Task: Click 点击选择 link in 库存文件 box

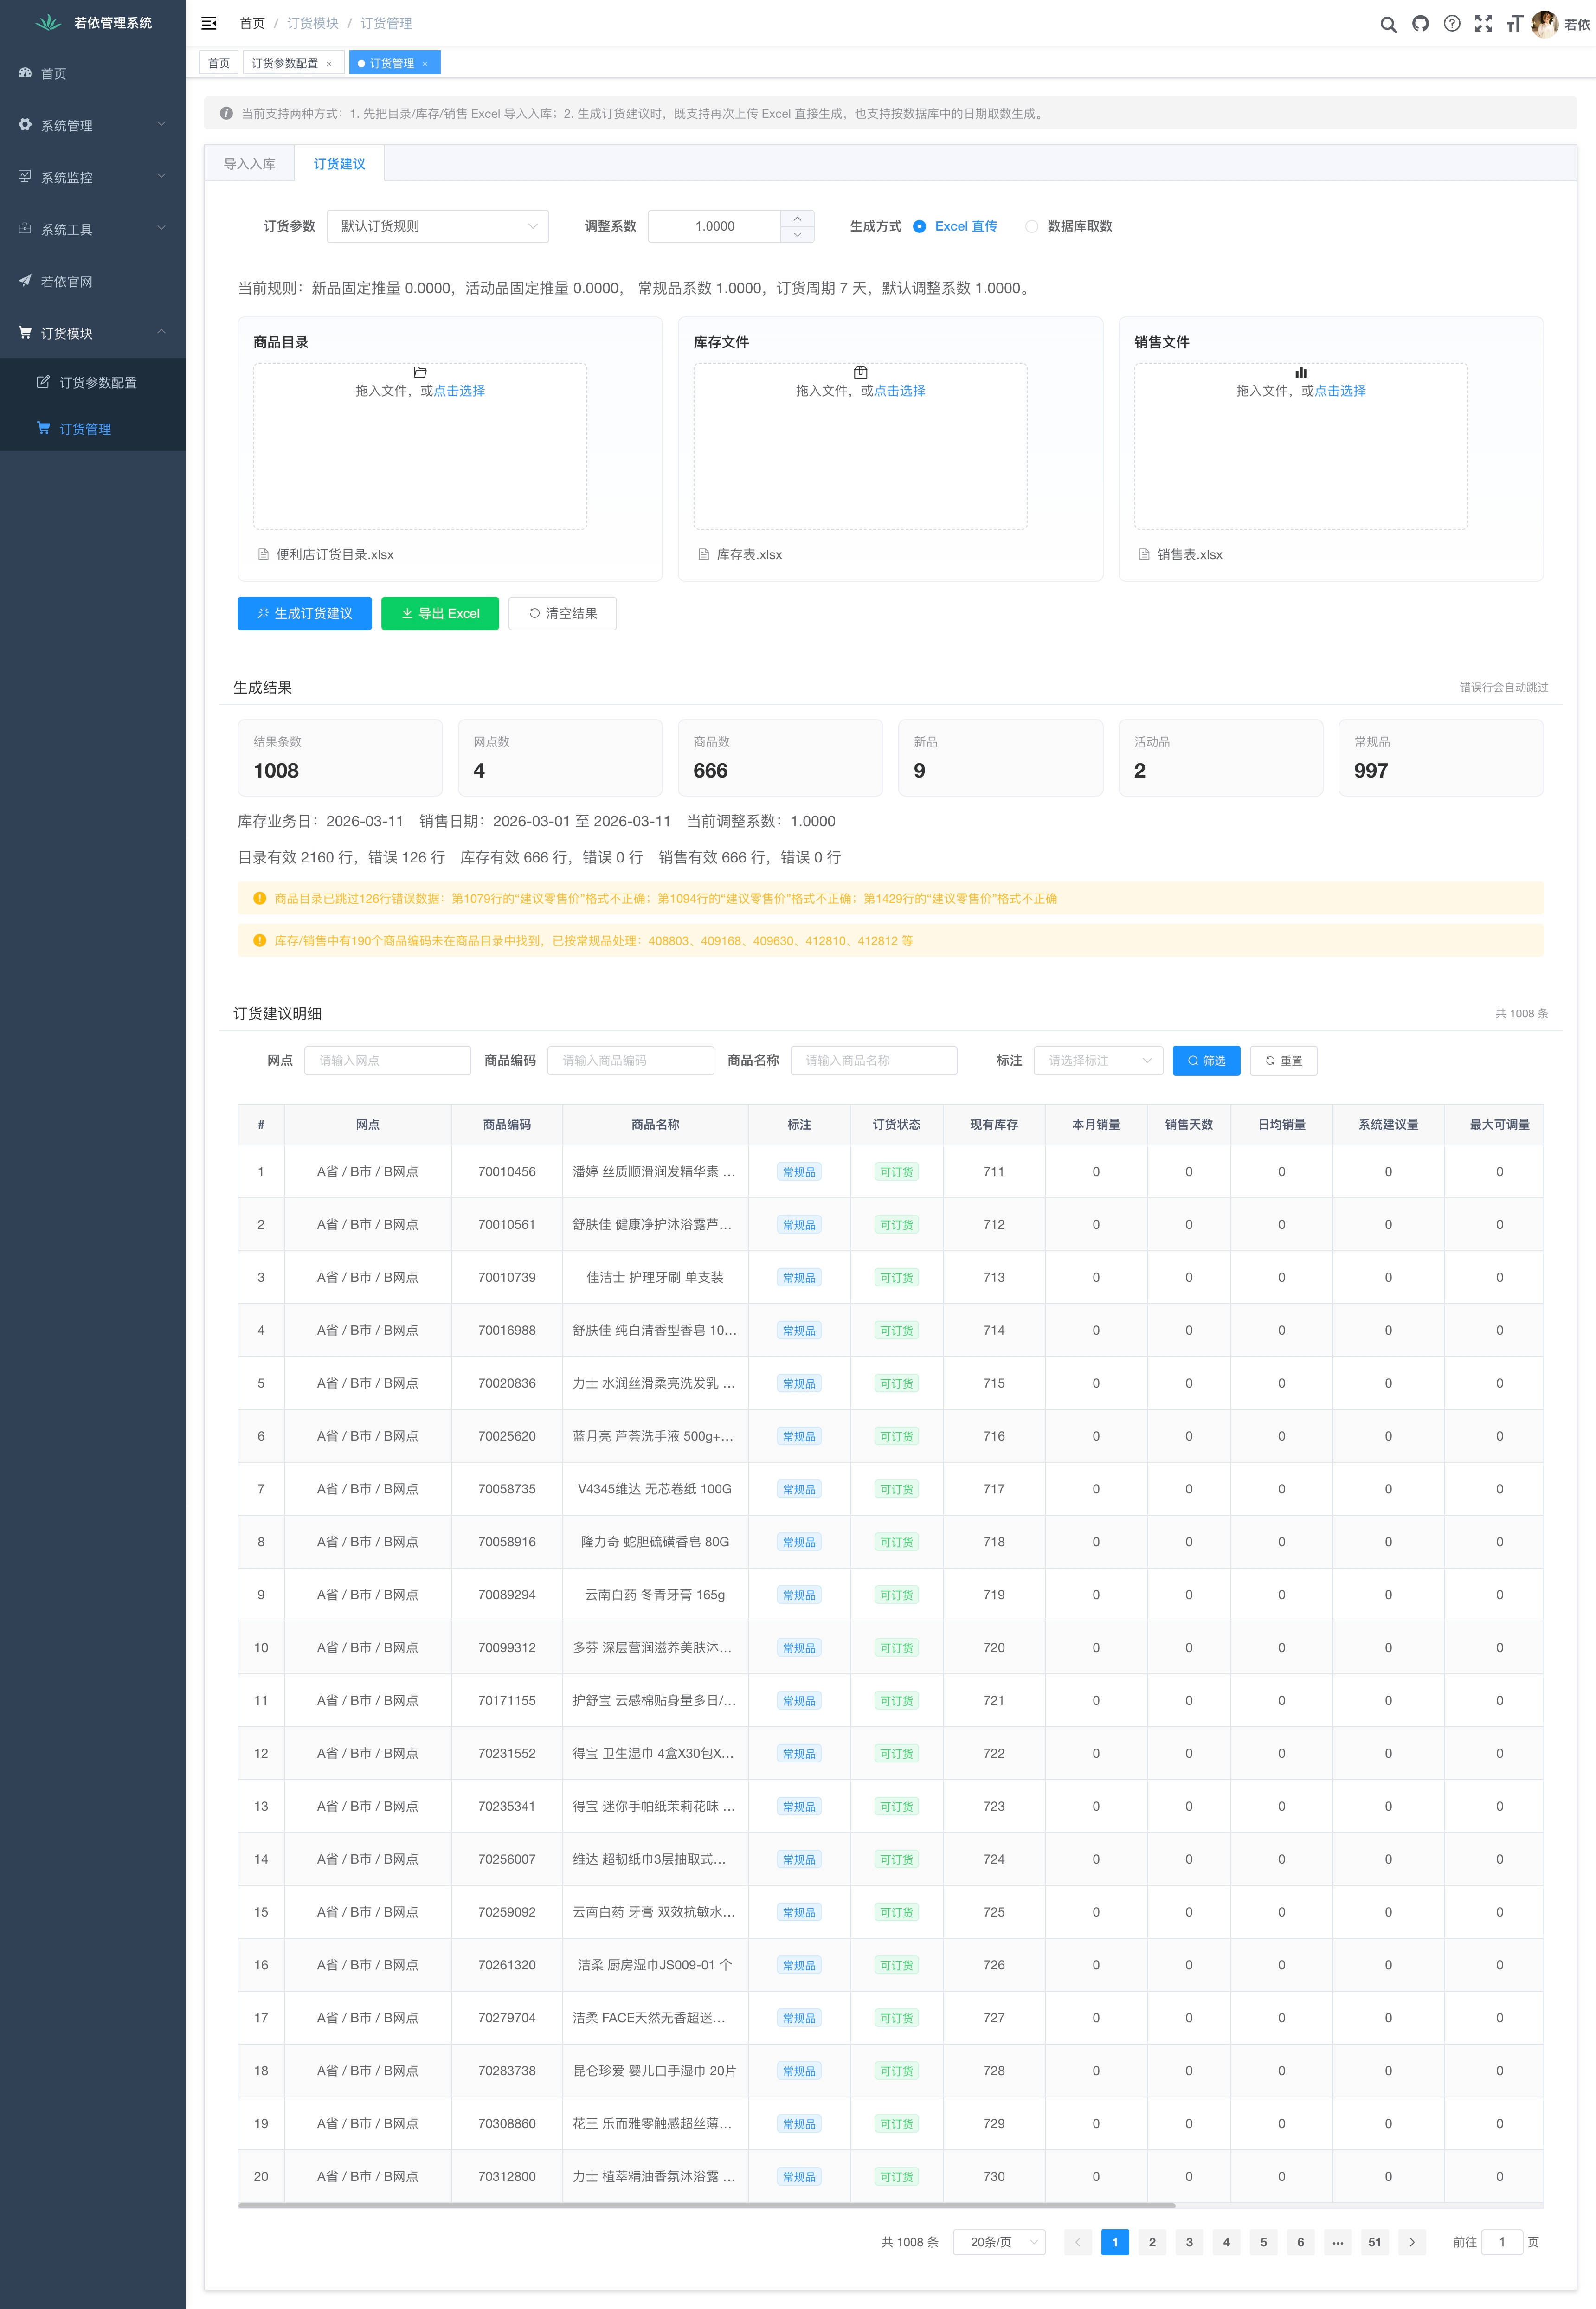Action: 899,391
